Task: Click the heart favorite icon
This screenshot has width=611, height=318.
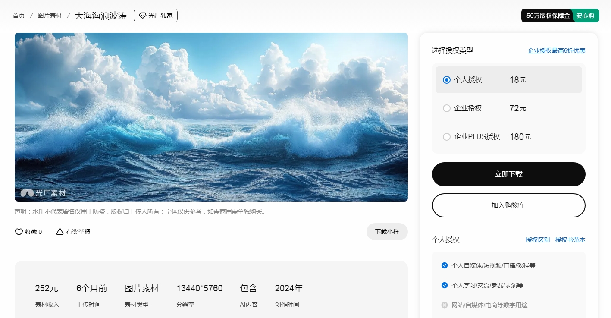Action: click(19, 232)
